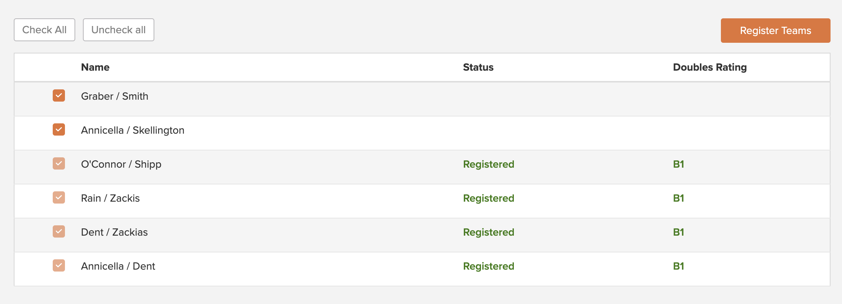
Task: Uncheck the Graber / Smith checkbox
Action: pyautogui.click(x=59, y=95)
